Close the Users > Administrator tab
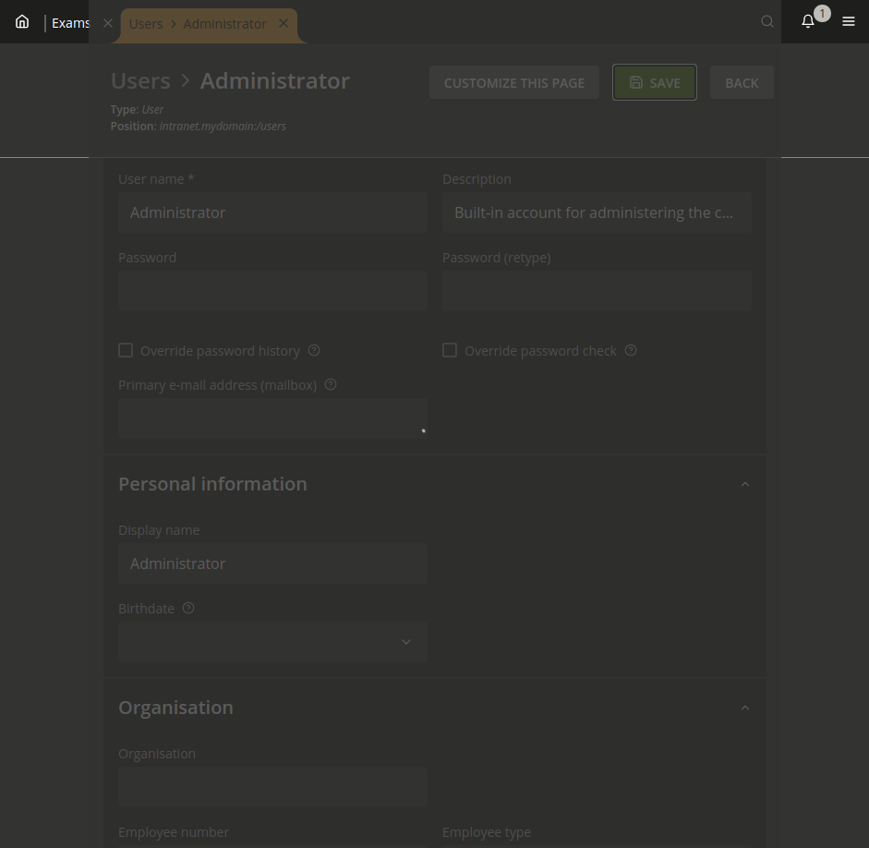 point(284,23)
